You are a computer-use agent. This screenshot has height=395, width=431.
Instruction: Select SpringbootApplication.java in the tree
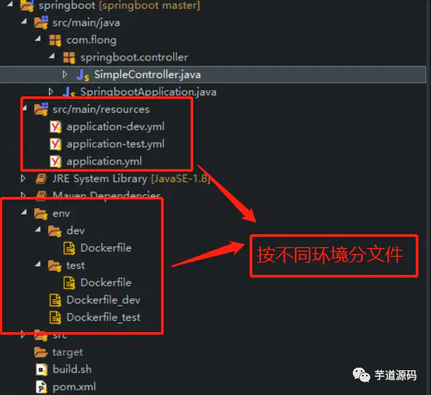tap(148, 92)
